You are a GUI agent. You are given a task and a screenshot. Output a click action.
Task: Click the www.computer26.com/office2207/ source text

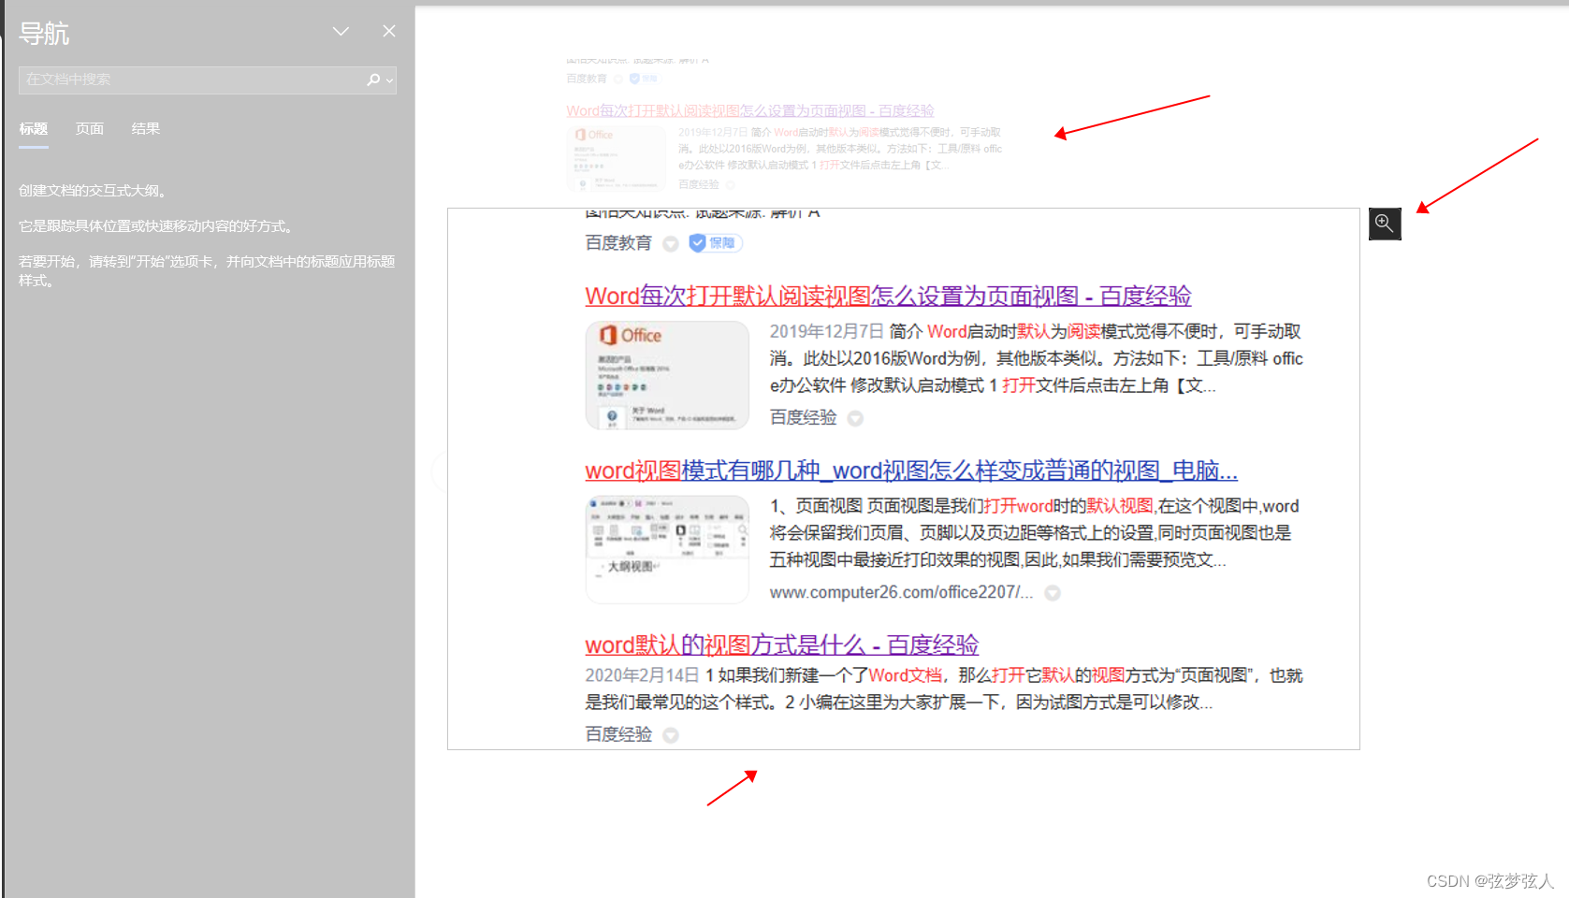(x=902, y=592)
